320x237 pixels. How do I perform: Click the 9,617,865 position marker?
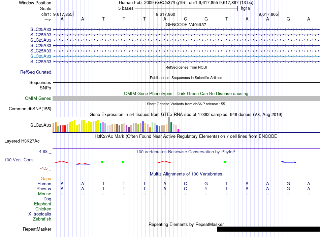268,14
